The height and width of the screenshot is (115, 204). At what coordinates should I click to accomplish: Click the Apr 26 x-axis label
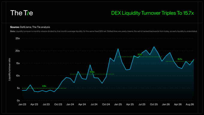[x=178, y=104]
